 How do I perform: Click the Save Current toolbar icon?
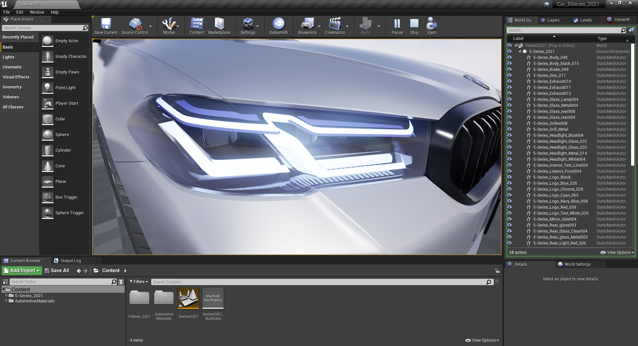(x=106, y=24)
